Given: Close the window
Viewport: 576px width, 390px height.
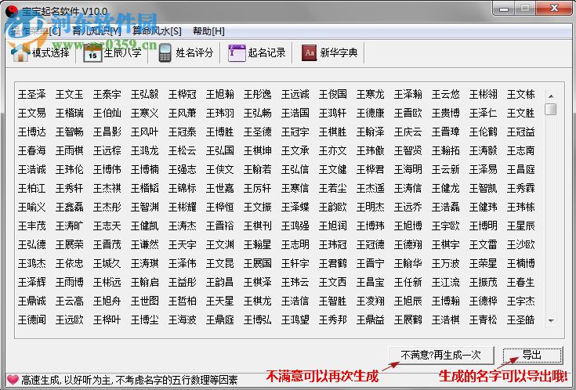Looking at the screenshot, I should [554, 9].
